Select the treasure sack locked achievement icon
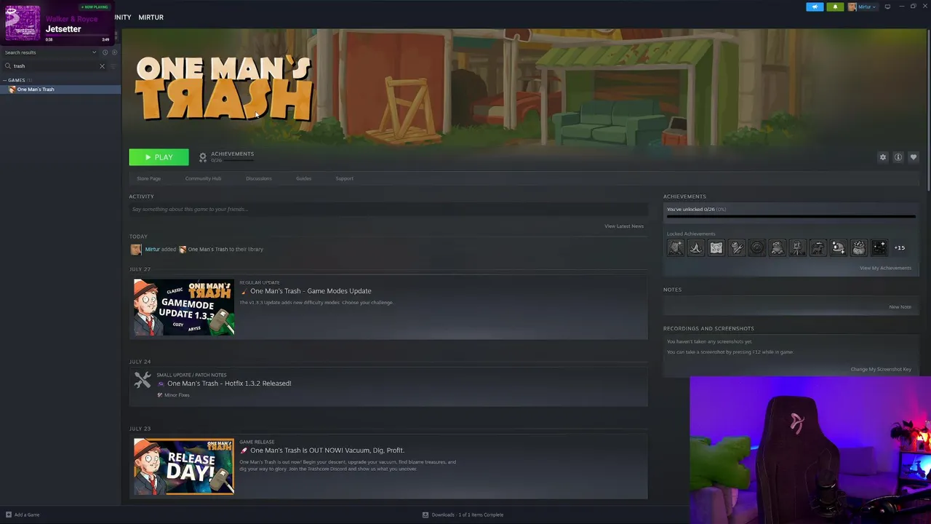The image size is (931, 524). point(859,248)
